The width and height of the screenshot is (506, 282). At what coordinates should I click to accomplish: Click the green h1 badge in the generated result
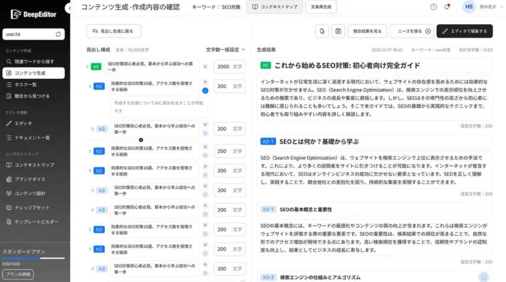(266, 65)
